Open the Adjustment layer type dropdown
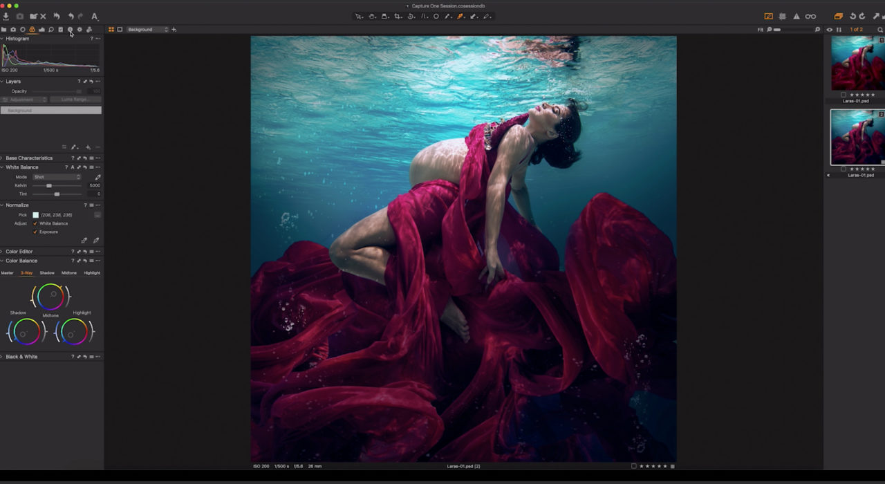The height and width of the screenshot is (484, 885). pyautogui.click(x=24, y=100)
